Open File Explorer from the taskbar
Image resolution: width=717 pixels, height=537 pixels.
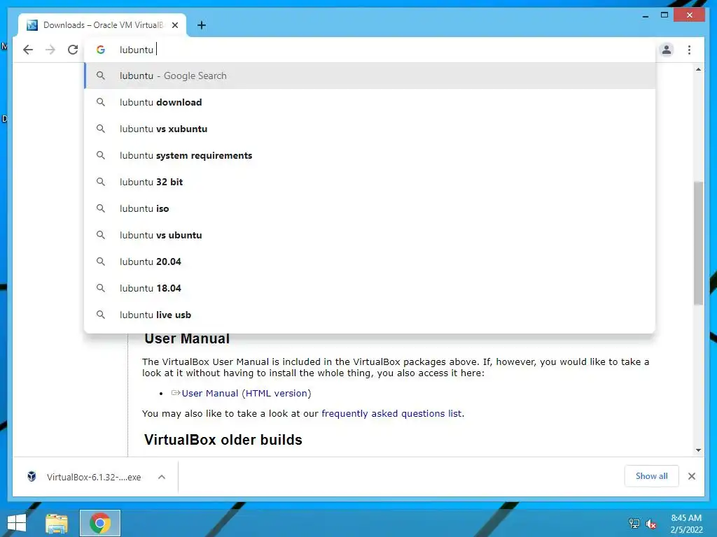coord(57,523)
